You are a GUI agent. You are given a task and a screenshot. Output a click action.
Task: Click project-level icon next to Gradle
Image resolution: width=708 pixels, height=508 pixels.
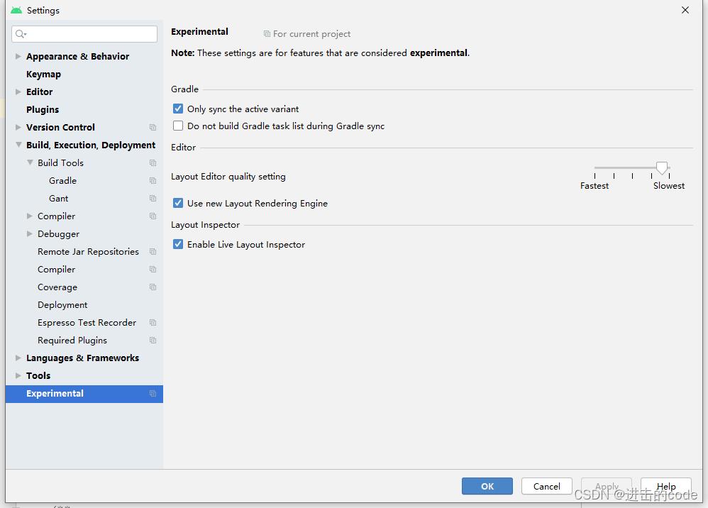click(153, 181)
